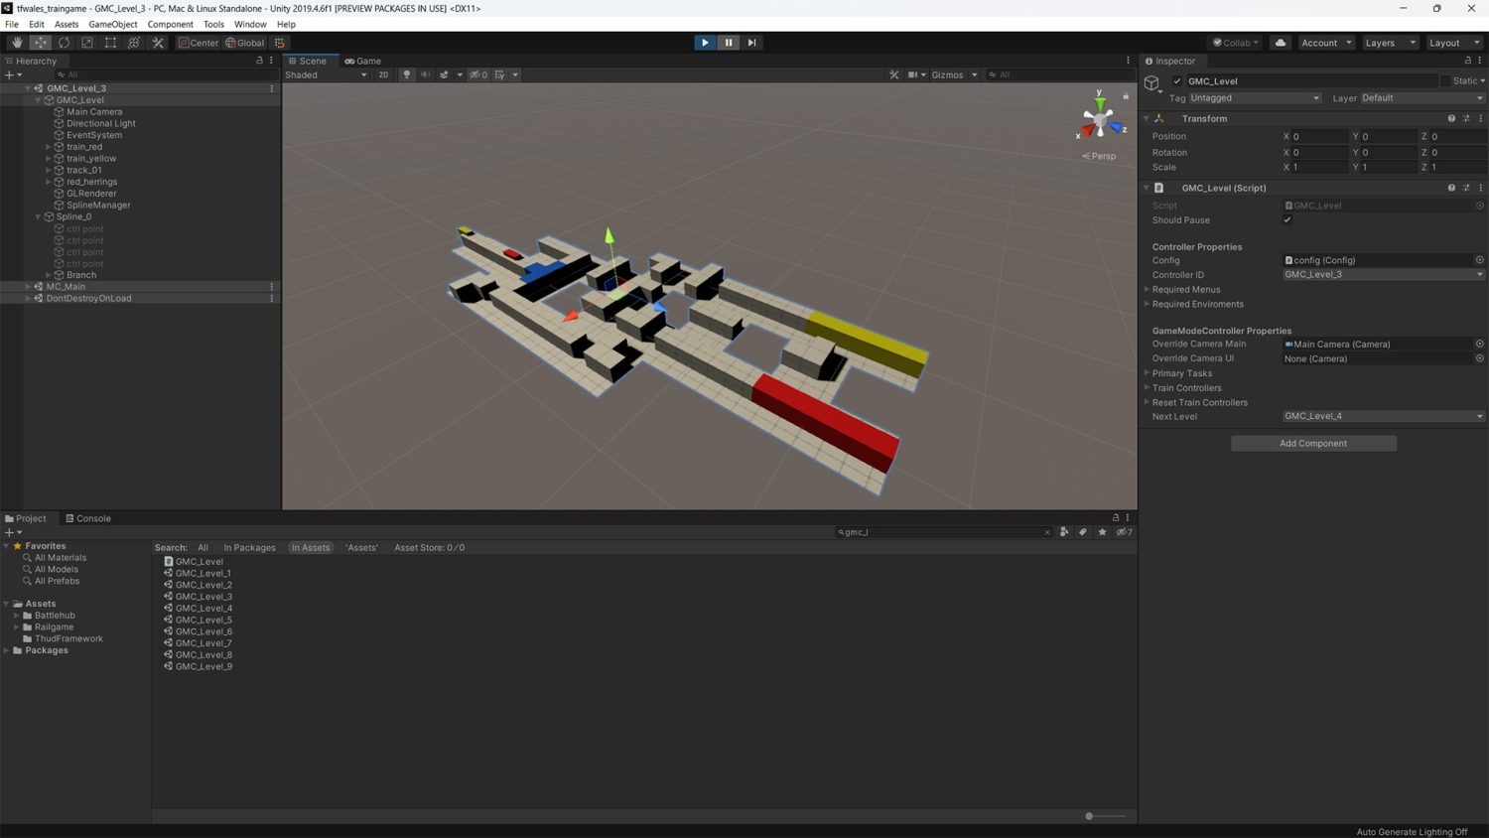Open the GameObject menu
This screenshot has width=1489, height=838.
[x=113, y=24]
